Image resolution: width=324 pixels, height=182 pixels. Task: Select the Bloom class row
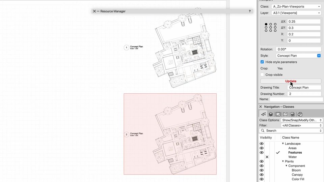click(296, 171)
